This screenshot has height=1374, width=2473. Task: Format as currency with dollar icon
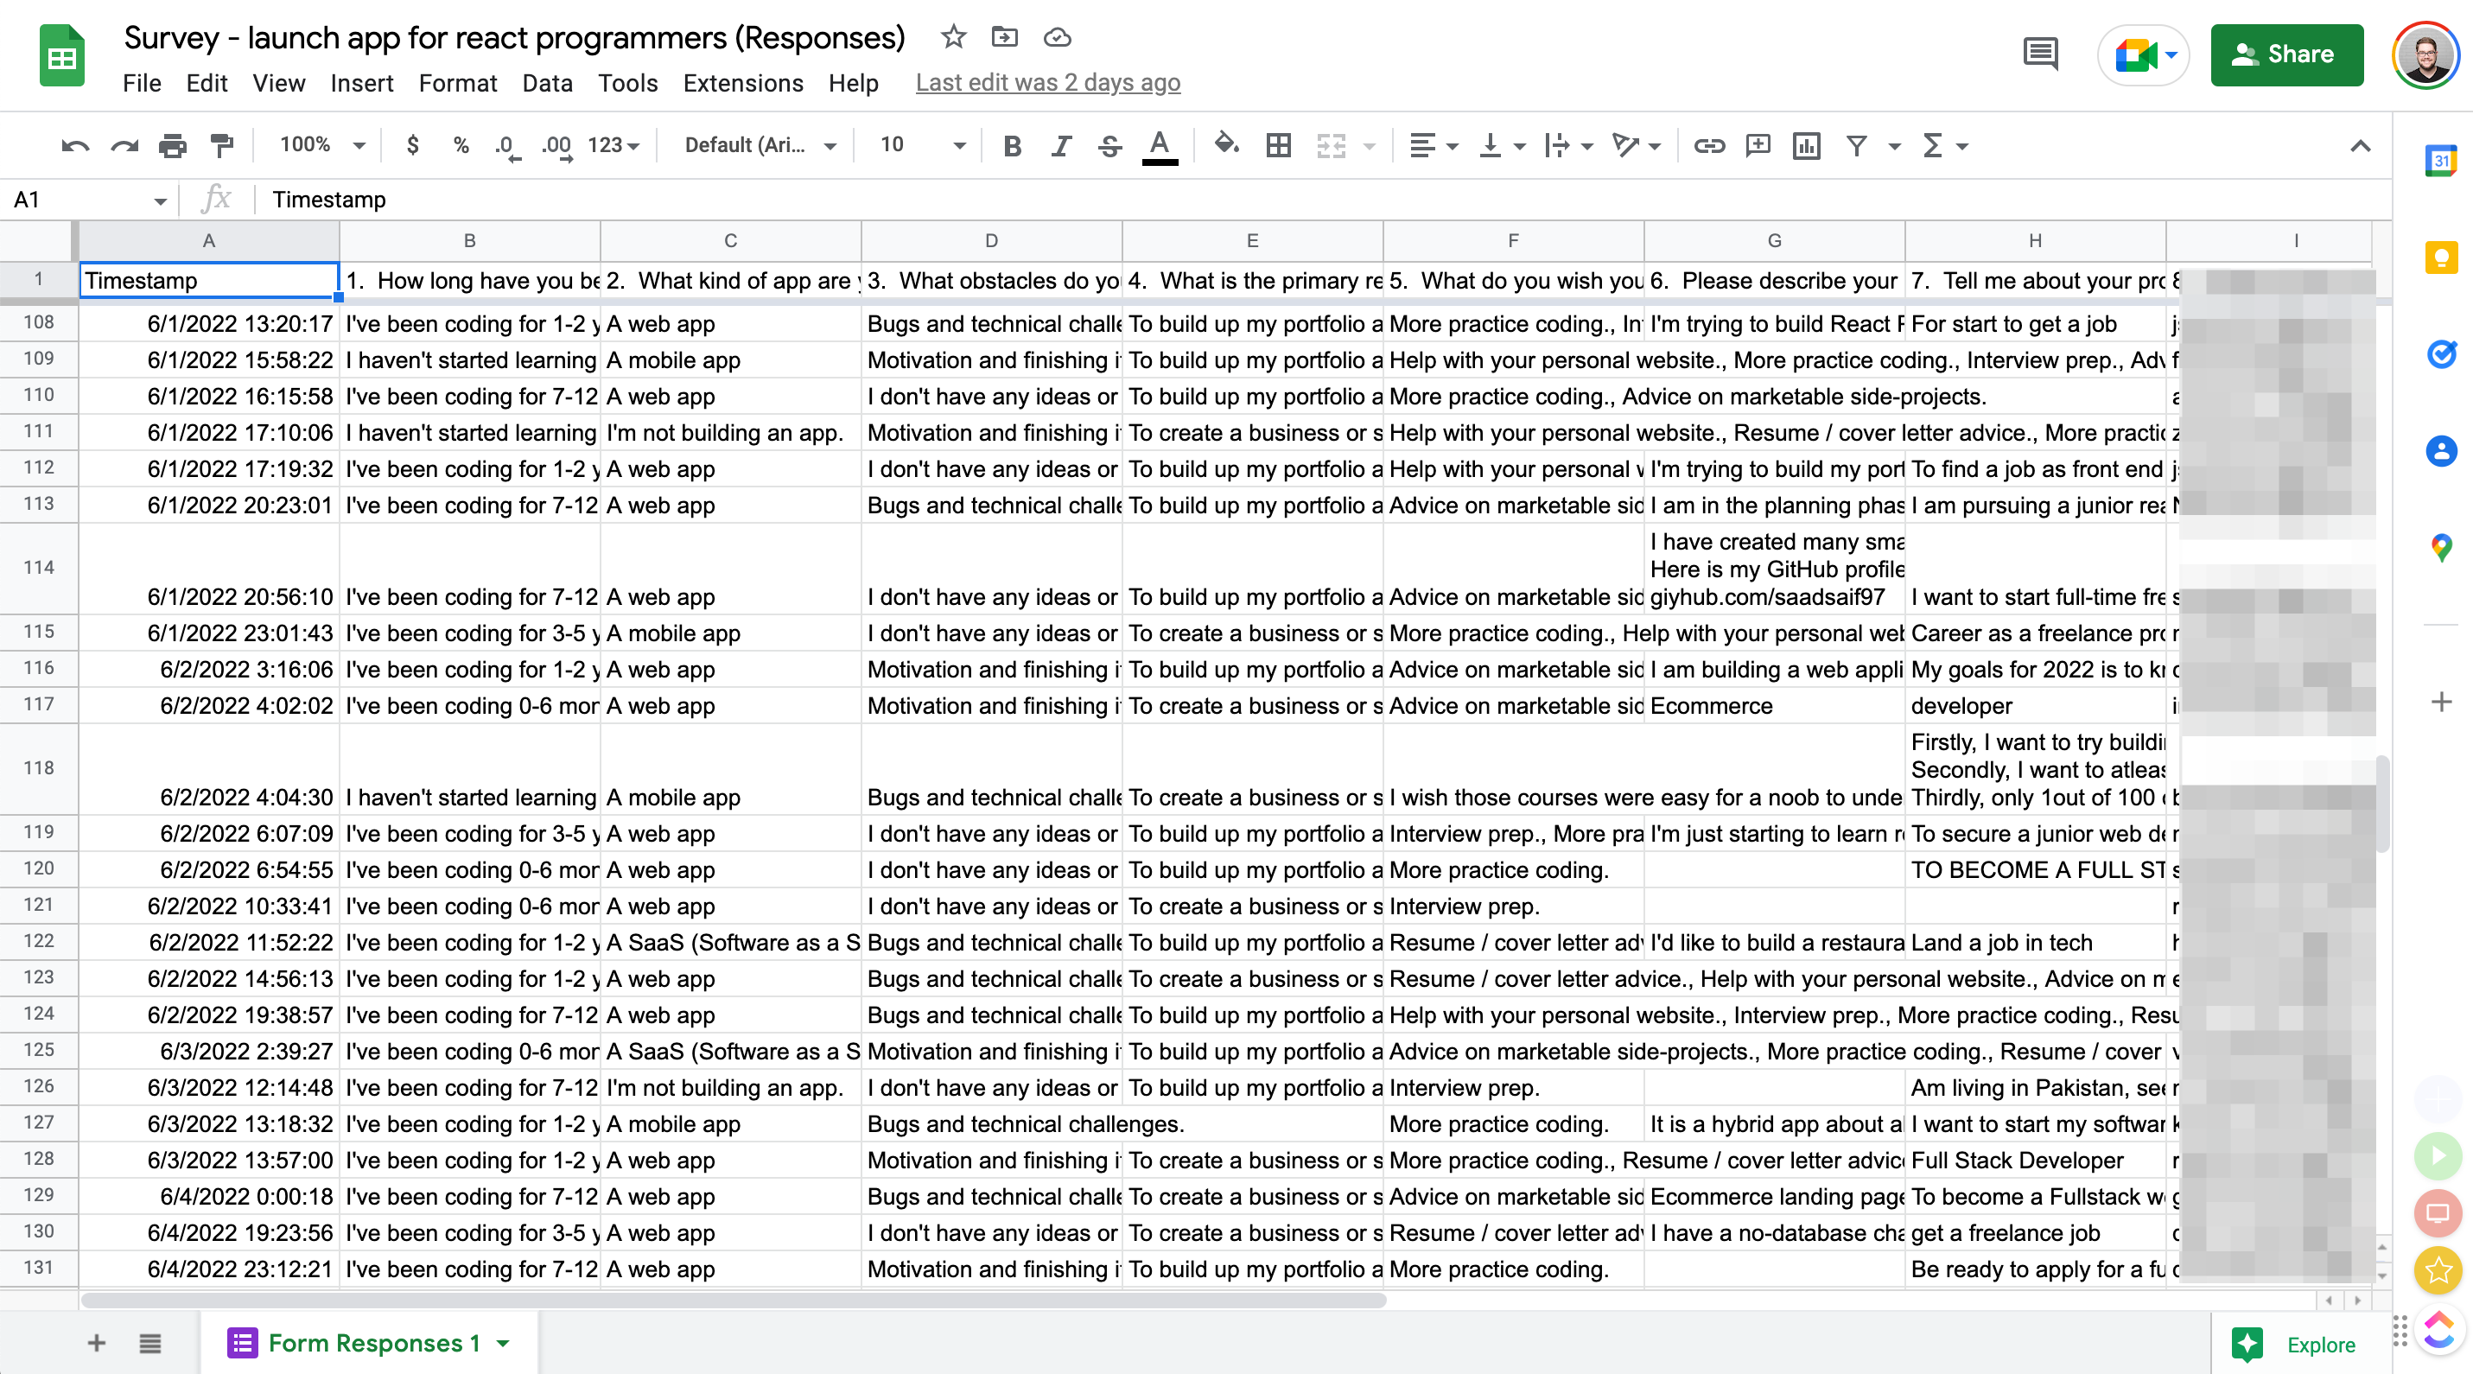pyautogui.click(x=412, y=145)
